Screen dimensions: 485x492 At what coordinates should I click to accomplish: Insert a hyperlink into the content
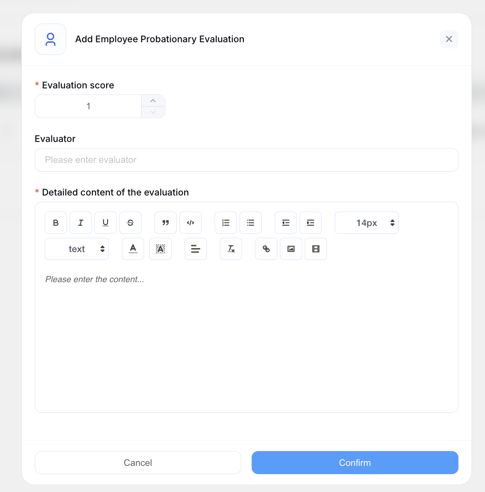[x=266, y=249]
